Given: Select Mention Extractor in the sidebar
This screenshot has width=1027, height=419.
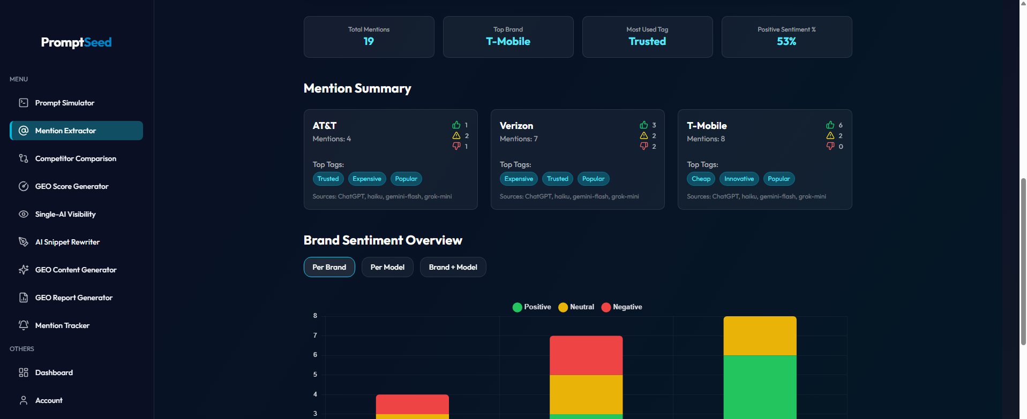Looking at the screenshot, I should coord(76,131).
